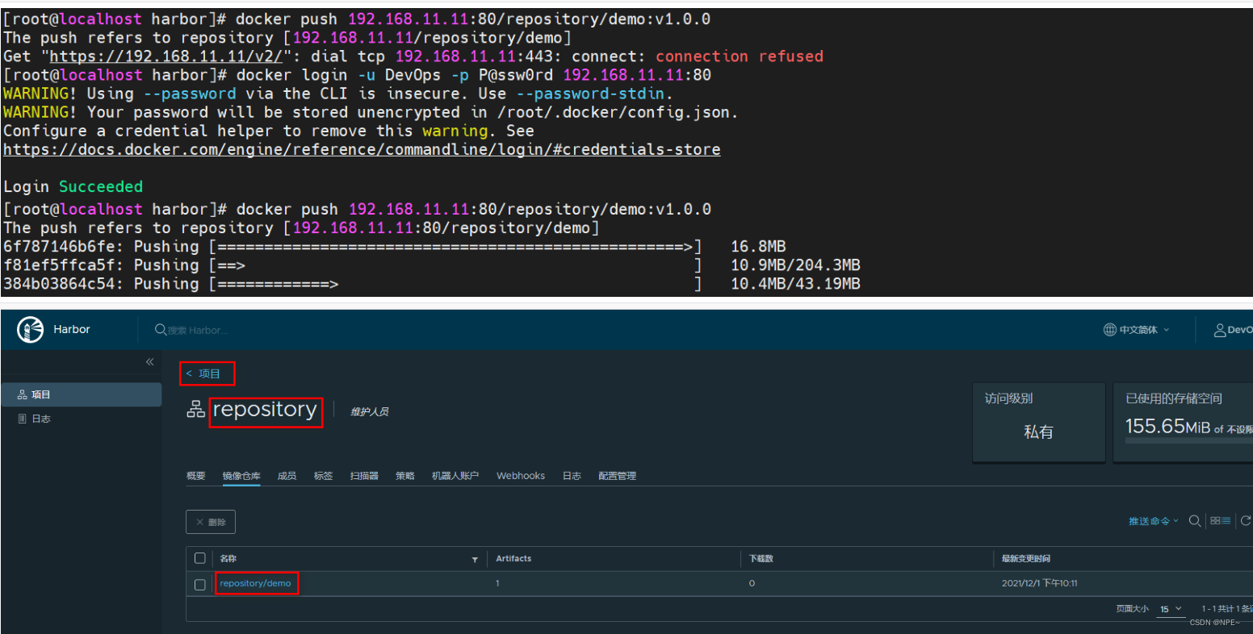This screenshot has height=634, width=1253.
Task: Sort by 下载数 column header
Action: click(x=762, y=558)
